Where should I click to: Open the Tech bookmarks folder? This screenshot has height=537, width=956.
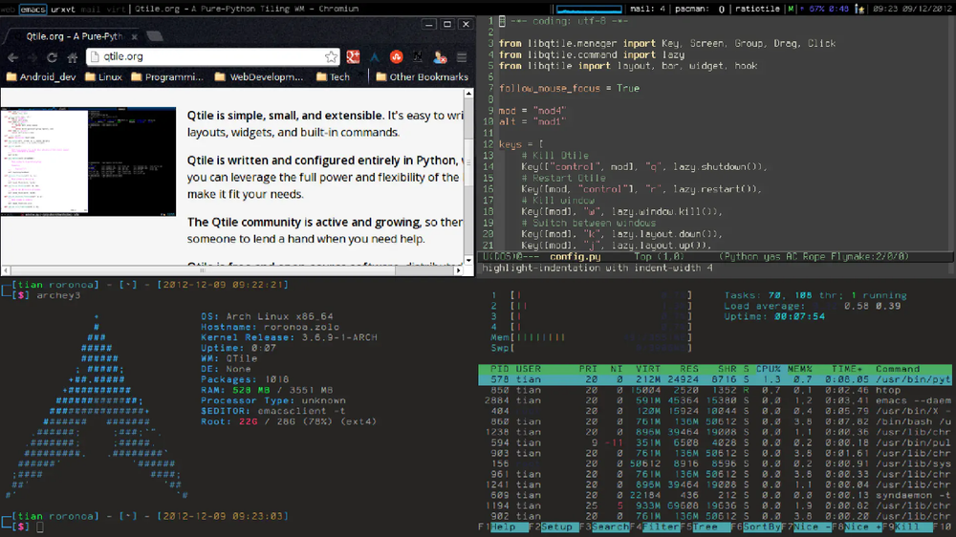333,76
